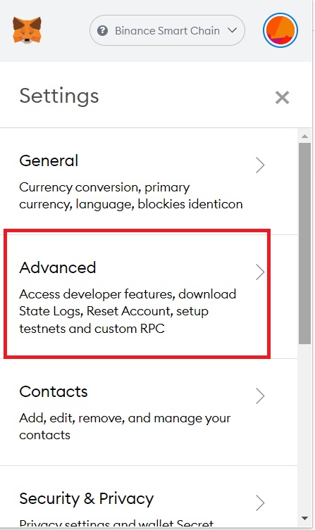Click the MetaMask fox logo
Screen dimensions: 315x530
pos(27,30)
